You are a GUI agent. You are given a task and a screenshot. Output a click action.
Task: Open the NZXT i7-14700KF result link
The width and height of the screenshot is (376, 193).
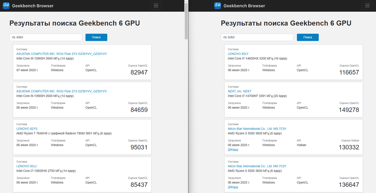pos(240,91)
